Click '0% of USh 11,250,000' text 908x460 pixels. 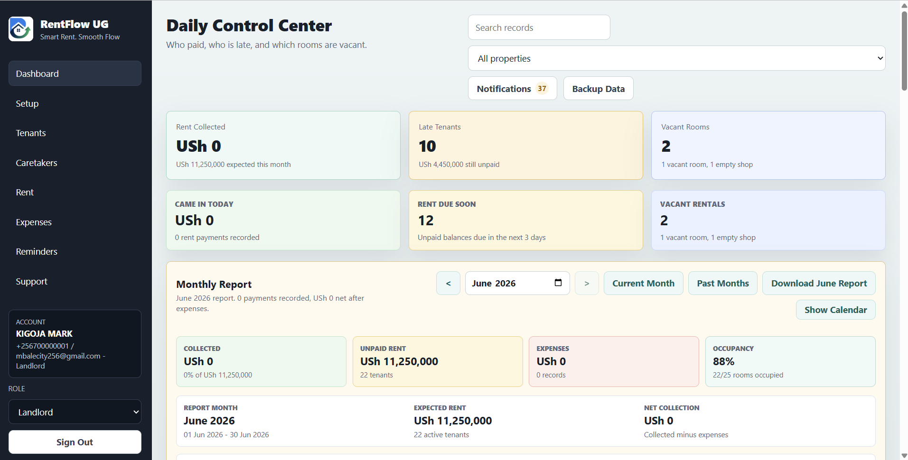click(x=218, y=375)
